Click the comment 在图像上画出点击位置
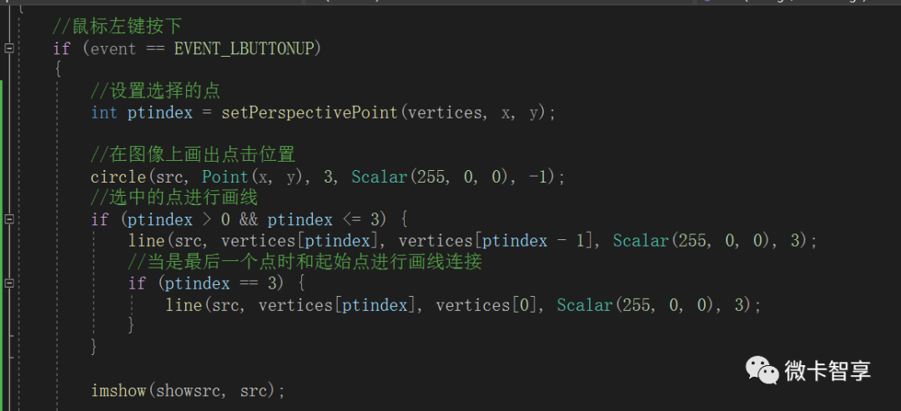This screenshot has width=901, height=411. pyautogui.click(x=193, y=155)
